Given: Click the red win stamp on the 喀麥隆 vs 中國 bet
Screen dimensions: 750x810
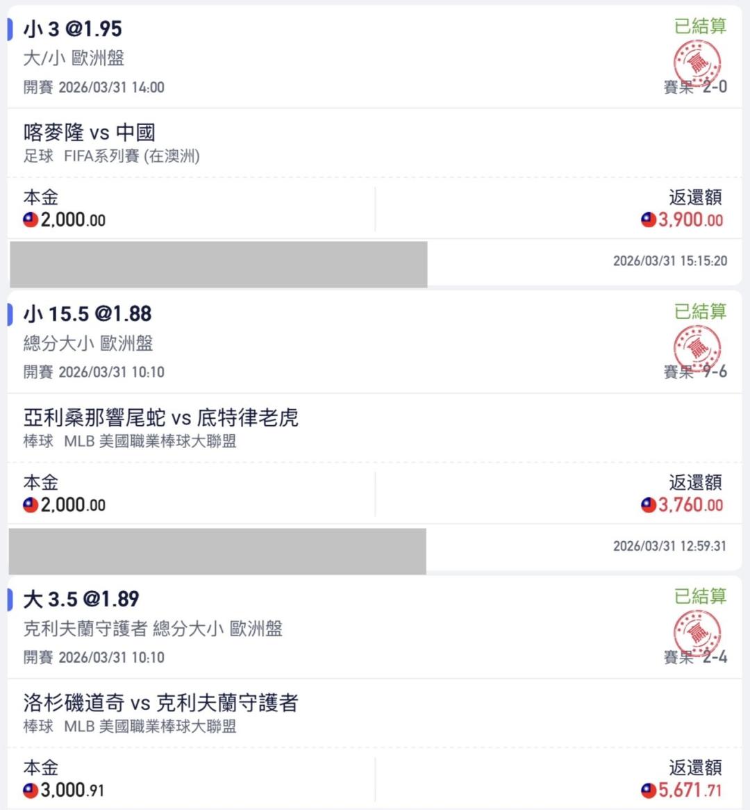Looking at the screenshot, I should pos(697,63).
